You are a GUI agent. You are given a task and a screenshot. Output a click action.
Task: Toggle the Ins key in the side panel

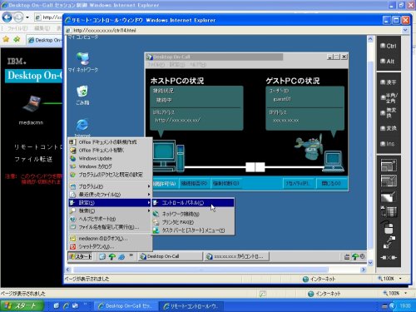point(388,144)
